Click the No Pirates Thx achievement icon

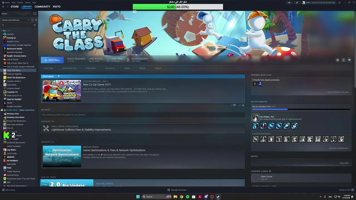click(x=255, y=118)
